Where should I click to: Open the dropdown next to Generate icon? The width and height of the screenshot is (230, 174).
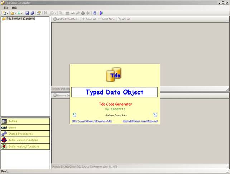(x=56, y=13)
